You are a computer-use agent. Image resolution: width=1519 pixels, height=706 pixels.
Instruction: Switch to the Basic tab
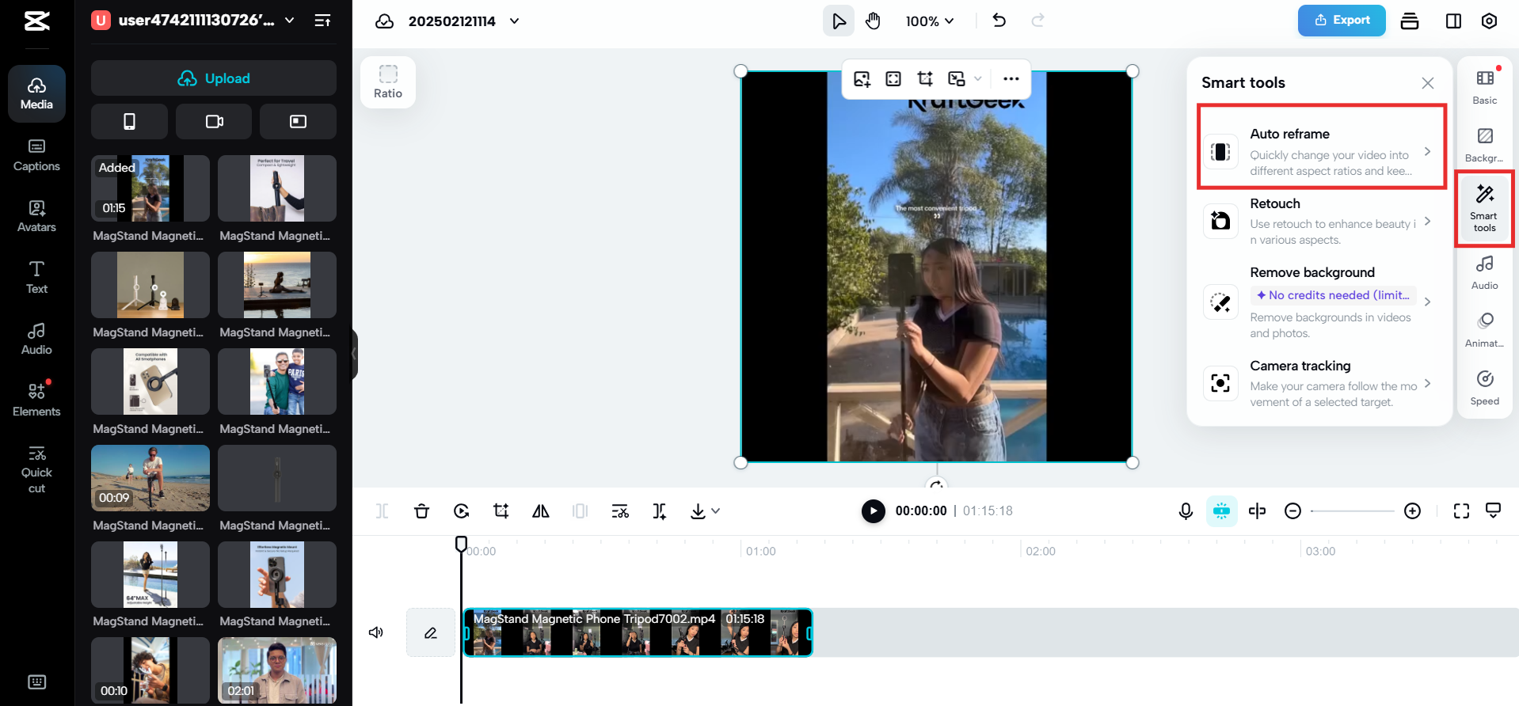click(1484, 87)
